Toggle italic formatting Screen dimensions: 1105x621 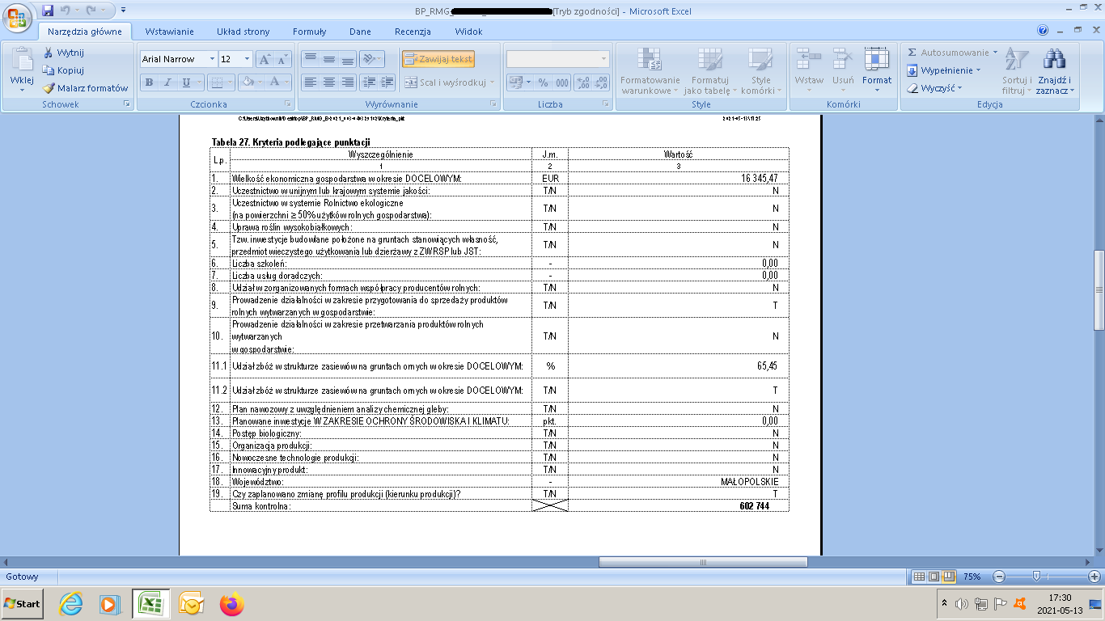[167, 82]
